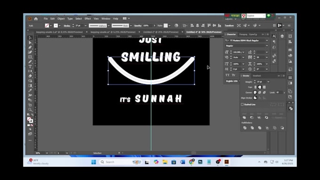Open the Uniform variable width profile dropdown
Screen dimensions: 320x180
tap(108, 26)
